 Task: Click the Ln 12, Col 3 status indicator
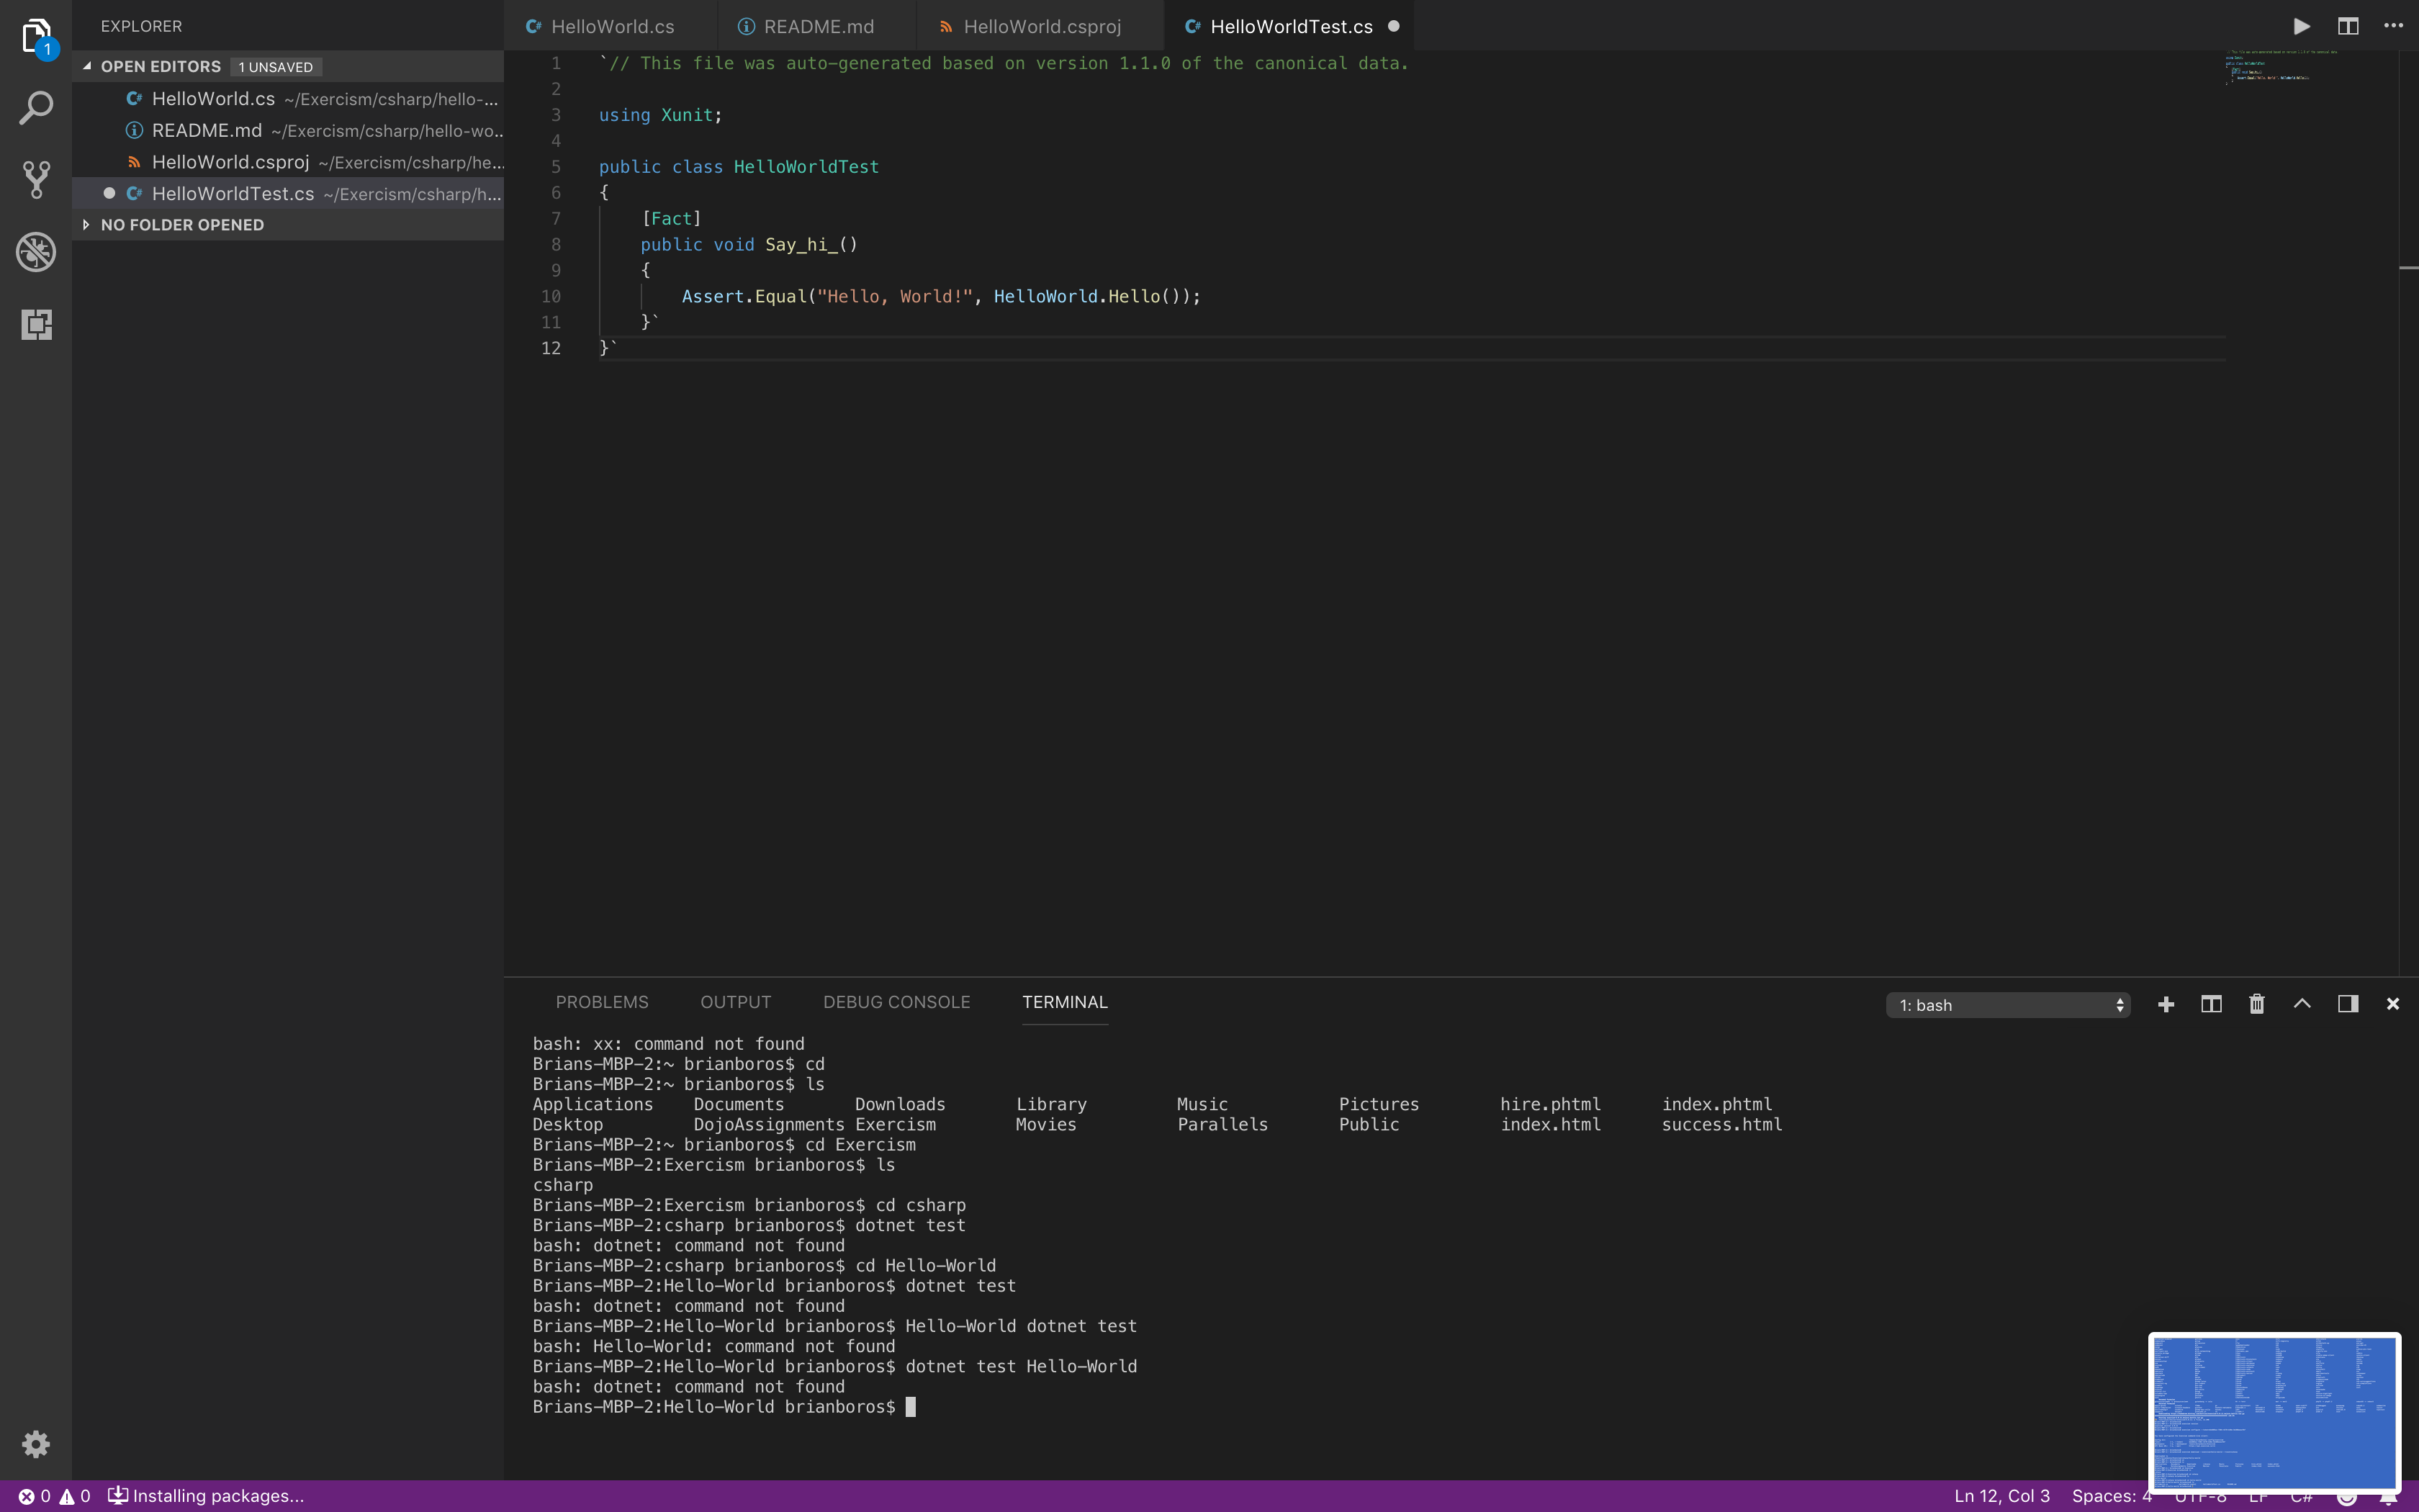[x=2001, y=1496]
